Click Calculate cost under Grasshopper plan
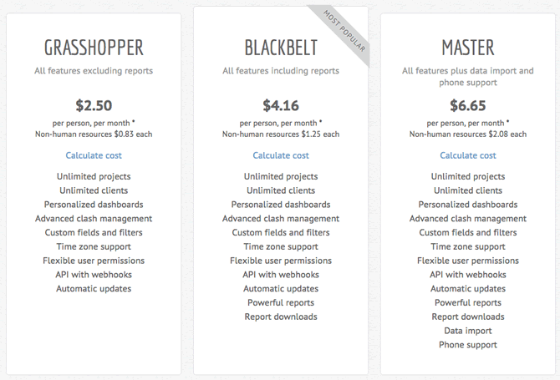The image size is (560, 380). pos(94,155)
